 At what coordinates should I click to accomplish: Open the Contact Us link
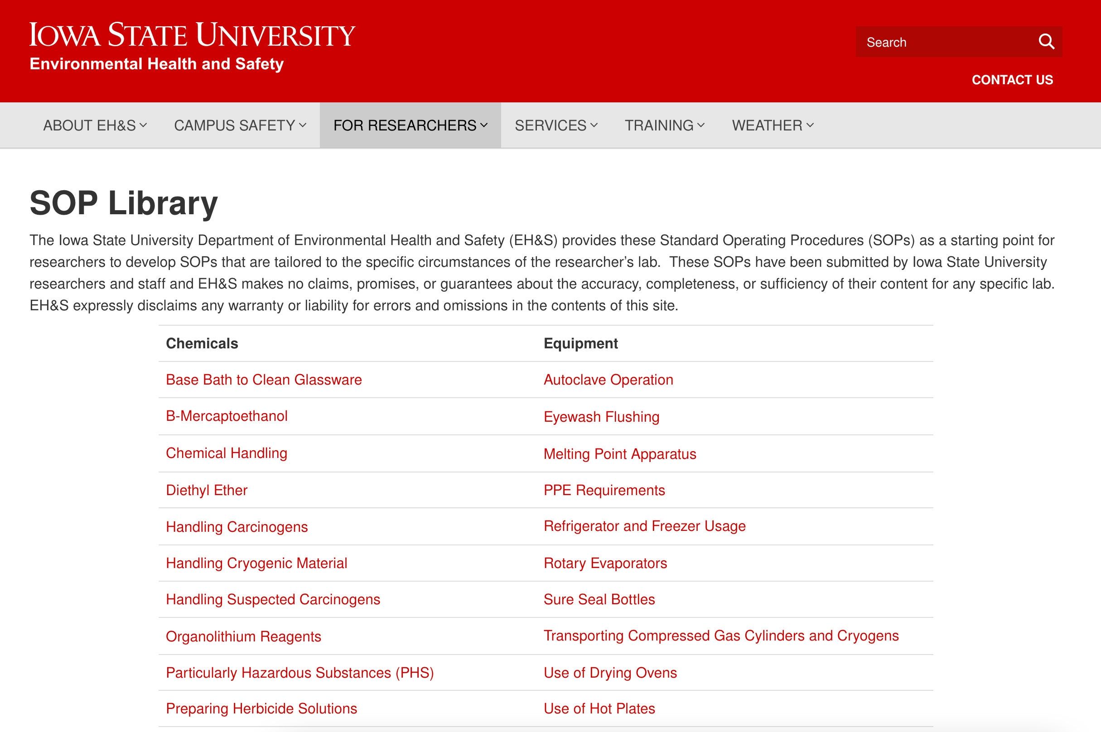[x=1012, y=80]
